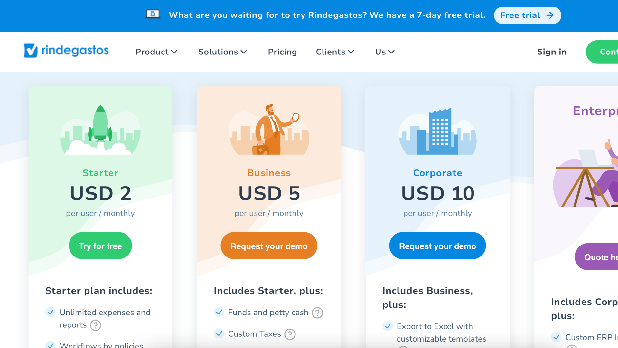The height and width of the screenshot is (348, 618).
Task: Click help icon beside Funds and petty cash
Action: coord(317,313)
